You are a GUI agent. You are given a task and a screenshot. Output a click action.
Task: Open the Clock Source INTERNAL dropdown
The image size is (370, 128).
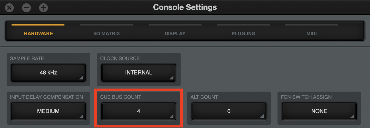[138, 73]
